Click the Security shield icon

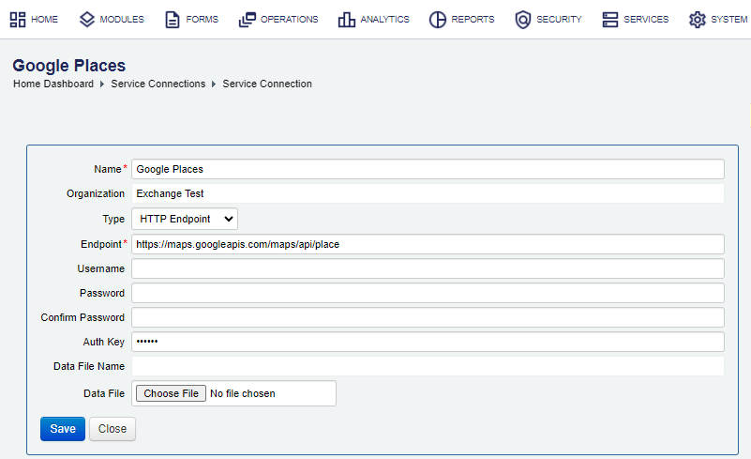click(522, 19)
